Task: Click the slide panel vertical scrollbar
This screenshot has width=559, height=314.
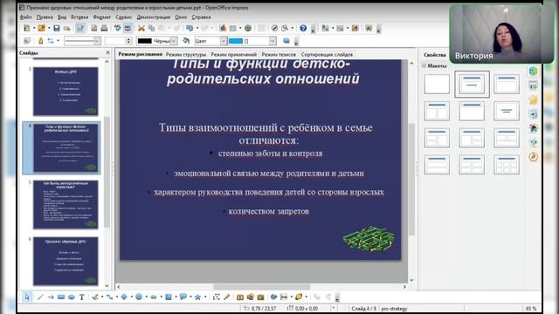Action: coord(107,174)
